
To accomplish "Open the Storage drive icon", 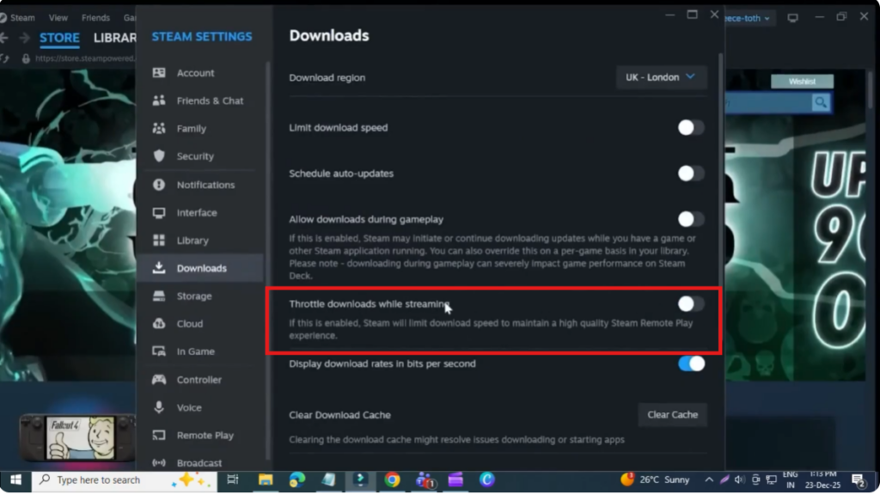I will click(159, 296).
